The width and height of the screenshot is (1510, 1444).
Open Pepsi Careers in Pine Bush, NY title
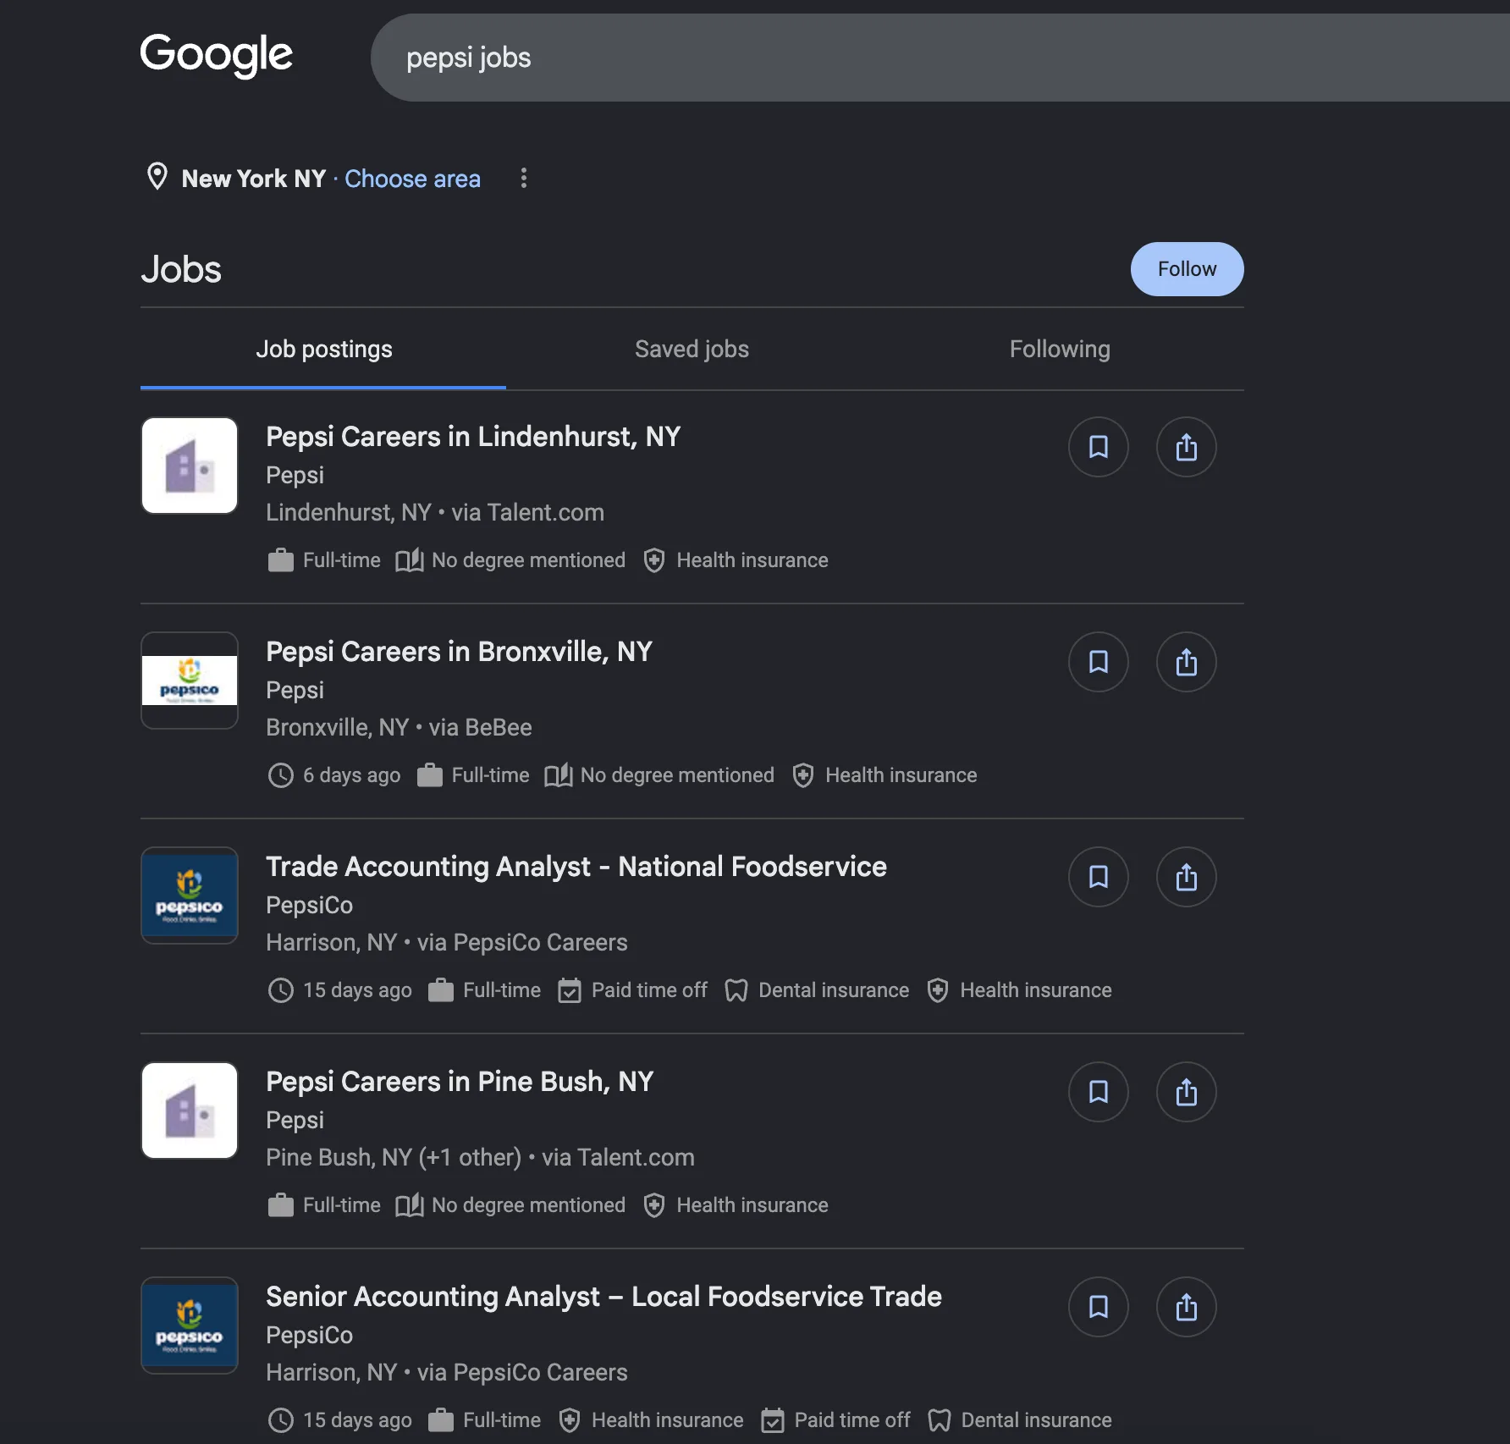point(460,1082)
